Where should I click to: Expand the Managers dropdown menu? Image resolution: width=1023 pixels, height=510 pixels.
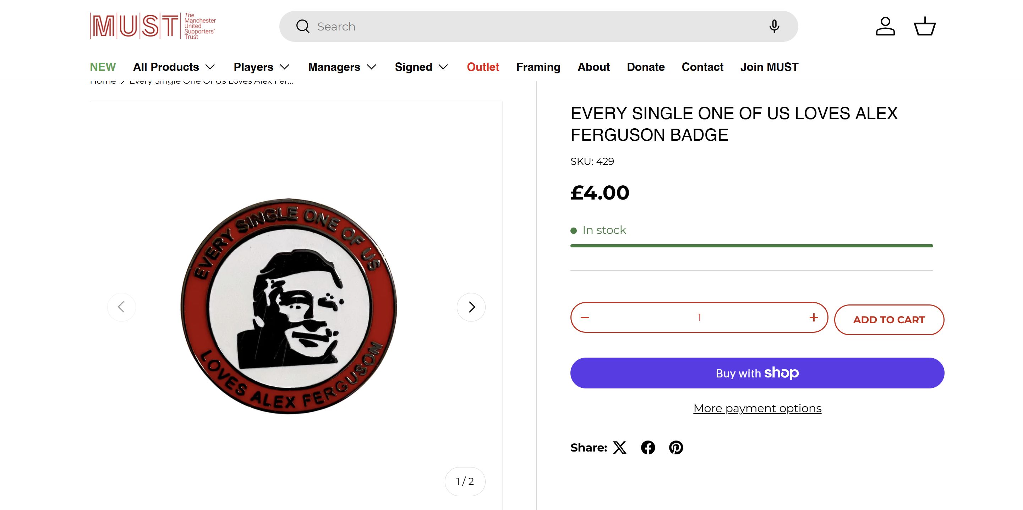(x=342, y=67)
